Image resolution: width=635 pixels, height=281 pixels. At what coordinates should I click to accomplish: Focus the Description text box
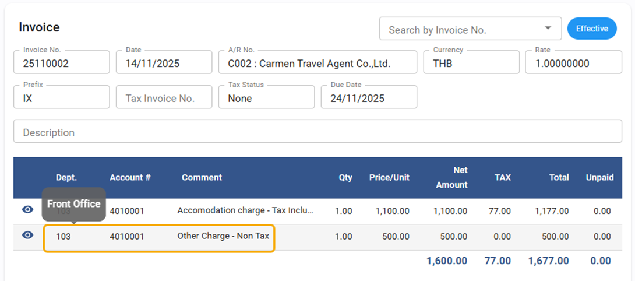click(317, 132)
